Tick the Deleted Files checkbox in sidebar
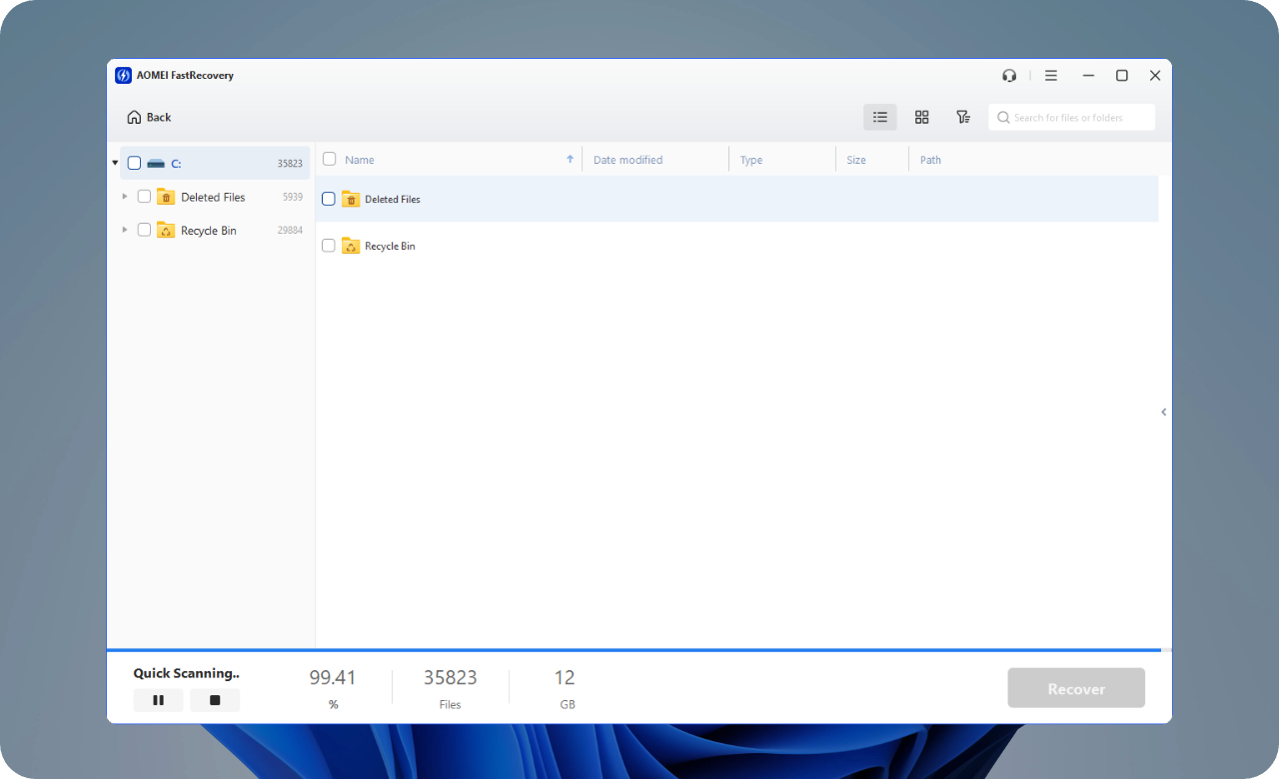Viewport: 1279px width, 779px height. click(144, 197)
